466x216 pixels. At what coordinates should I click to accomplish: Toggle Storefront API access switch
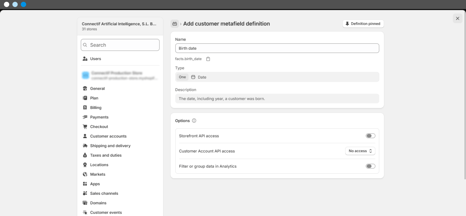pos(370,136)
